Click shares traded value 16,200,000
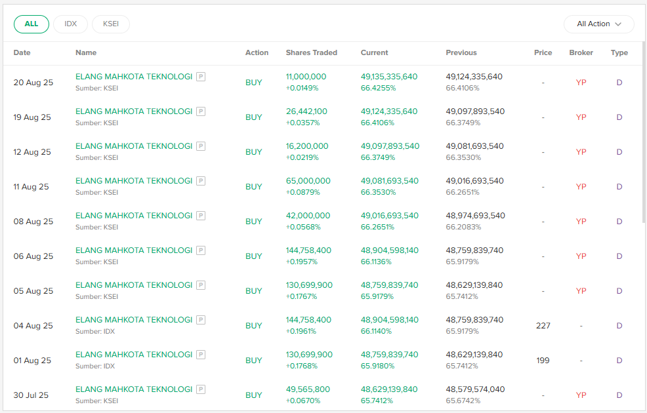Image resolution: width=647 pixels, height=413 pixels. (x=307, y=146)
